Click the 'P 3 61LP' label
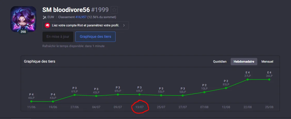 tap(75, 90)
